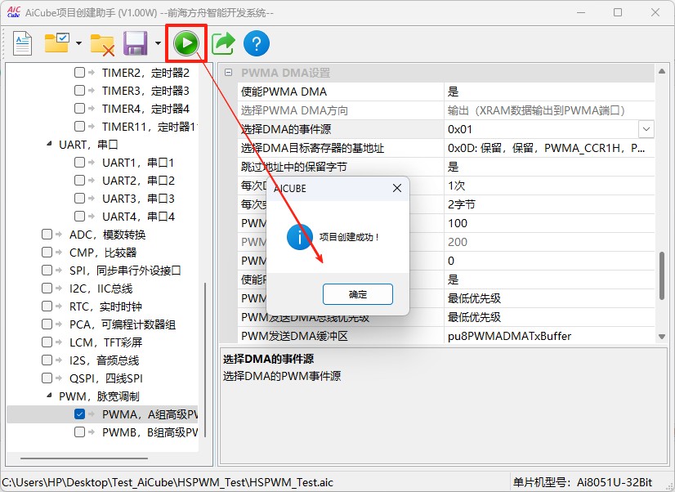The height and width of the screenshot is (492, 675).
Task: Check the UART2 串口2 checkbox
Action: 79,180
